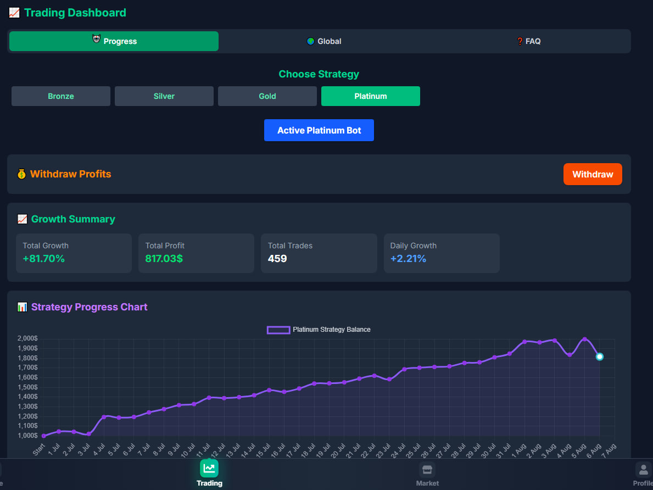Open the Trading icon in bottom navigation

209,469
